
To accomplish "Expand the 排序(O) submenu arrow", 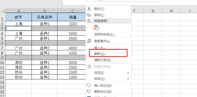I will coord(128,79).
